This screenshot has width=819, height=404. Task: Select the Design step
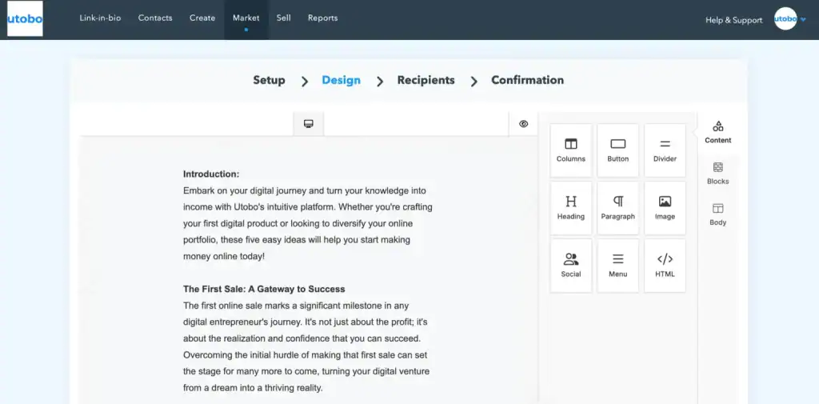[341, 80]
